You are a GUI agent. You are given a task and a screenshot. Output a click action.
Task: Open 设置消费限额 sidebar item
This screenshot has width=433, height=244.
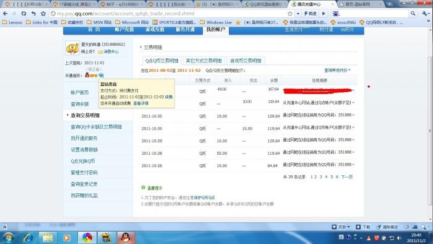pos(84,149)
